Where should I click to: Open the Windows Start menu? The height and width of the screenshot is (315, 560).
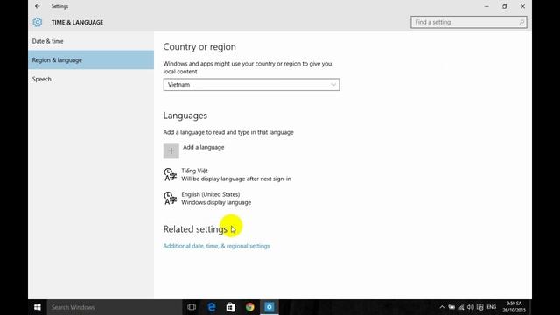tap(37, 307)
